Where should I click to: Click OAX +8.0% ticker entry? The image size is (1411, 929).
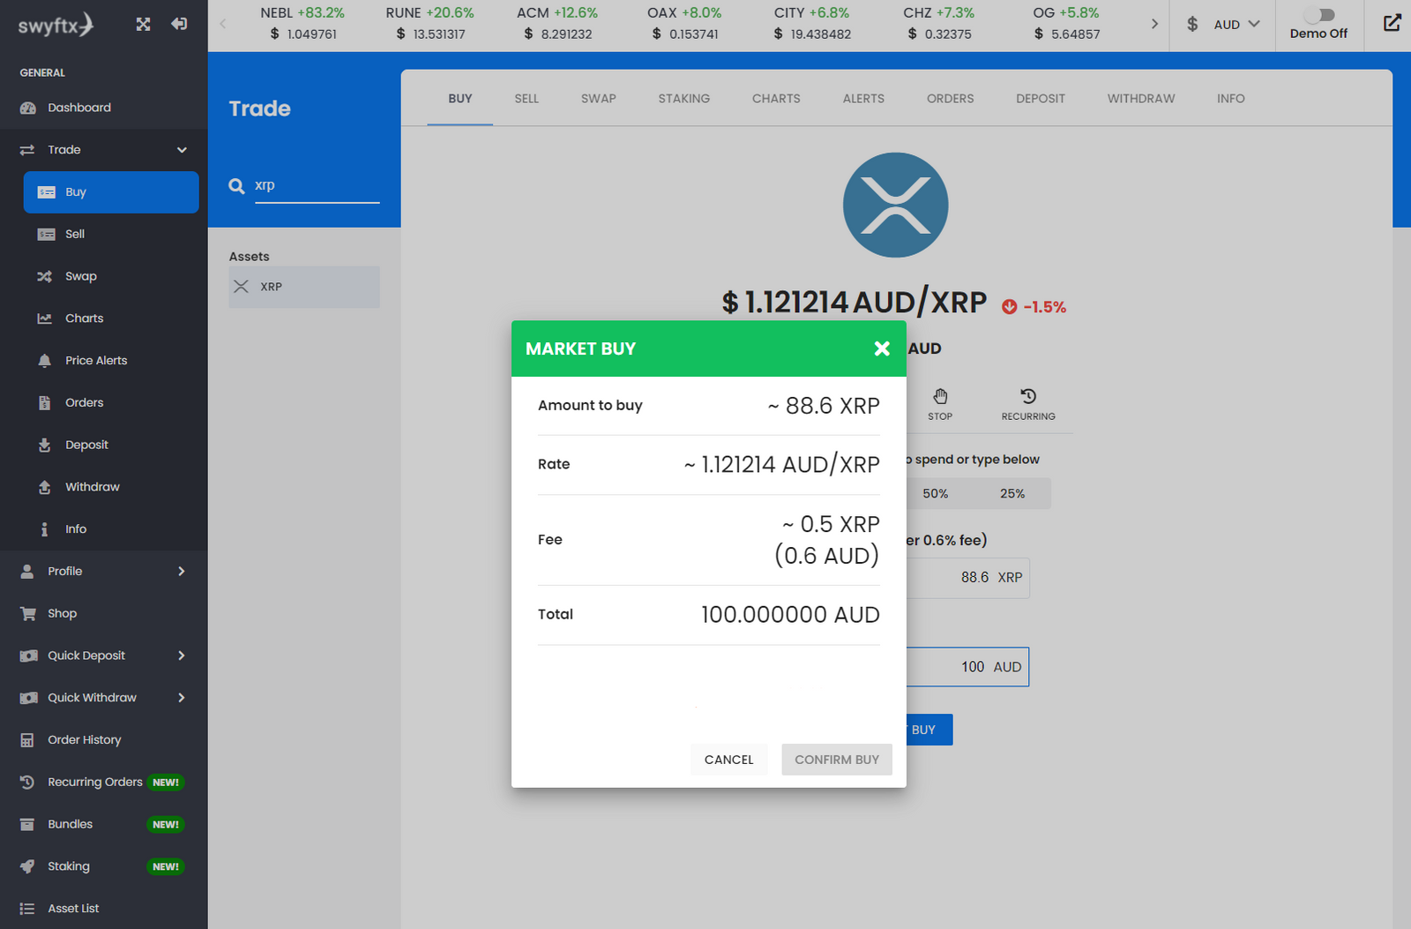(684, 24)
